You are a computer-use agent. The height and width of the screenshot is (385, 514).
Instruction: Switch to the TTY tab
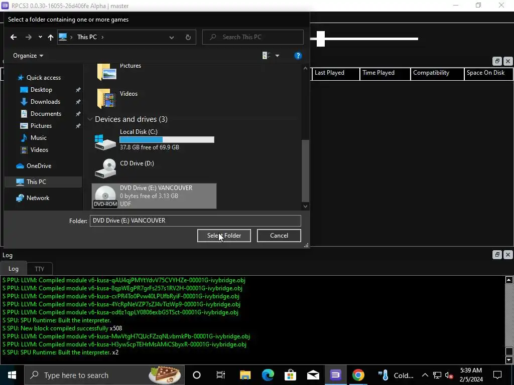[x=39, y=269]
